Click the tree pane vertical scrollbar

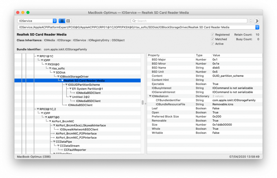(x=143, y=103)
